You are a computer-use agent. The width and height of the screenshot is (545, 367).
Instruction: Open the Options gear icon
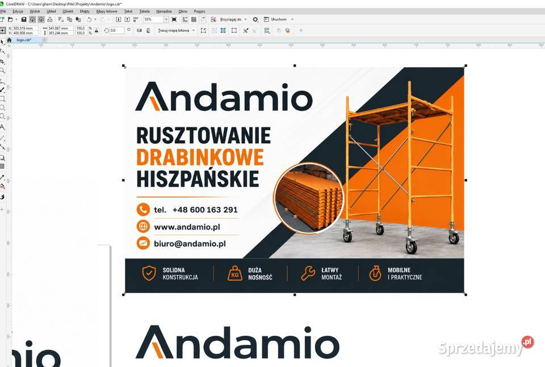coord(255,19)
